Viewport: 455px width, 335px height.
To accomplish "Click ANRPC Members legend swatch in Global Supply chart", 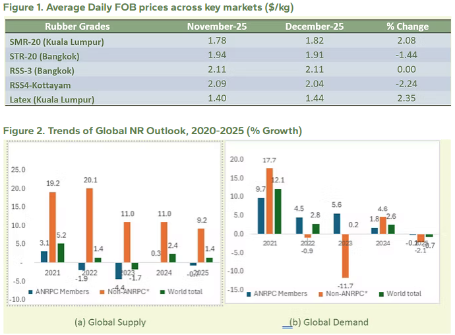I will click(x=30, y=291).
